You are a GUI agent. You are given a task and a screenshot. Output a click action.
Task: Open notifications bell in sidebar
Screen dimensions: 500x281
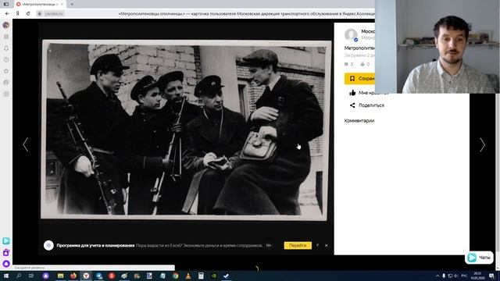pyautogui.click(x=6, y=48)
